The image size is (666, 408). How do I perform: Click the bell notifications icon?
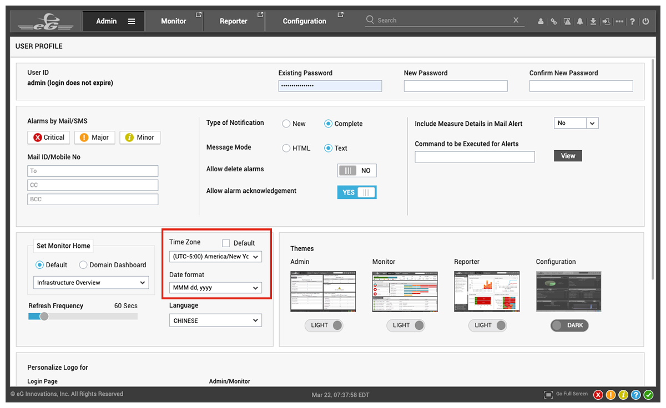click(580, 22)
